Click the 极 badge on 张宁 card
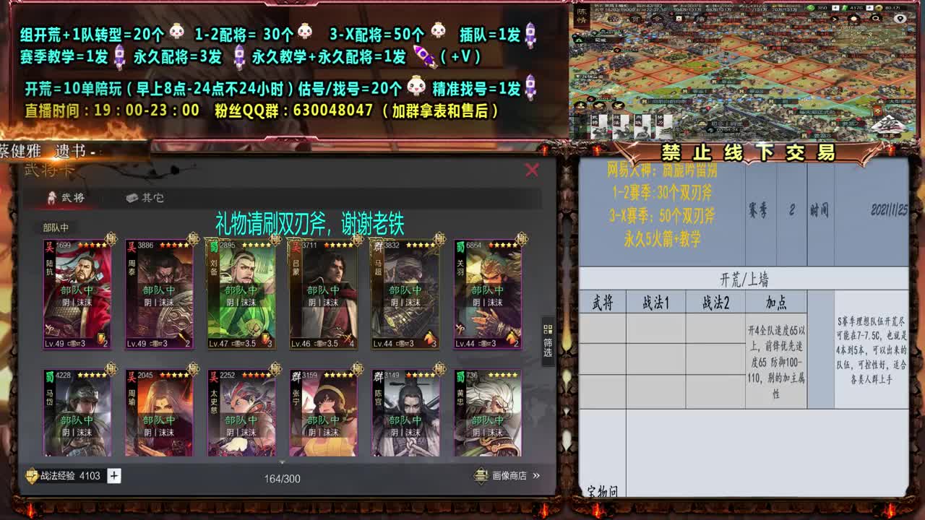 pyautogui.click(x=357, y=369)
